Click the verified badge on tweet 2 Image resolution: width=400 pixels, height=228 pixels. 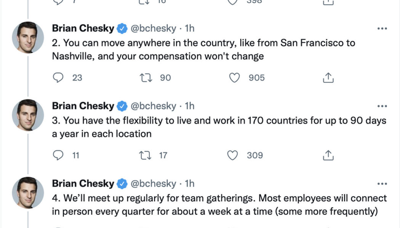122,28
